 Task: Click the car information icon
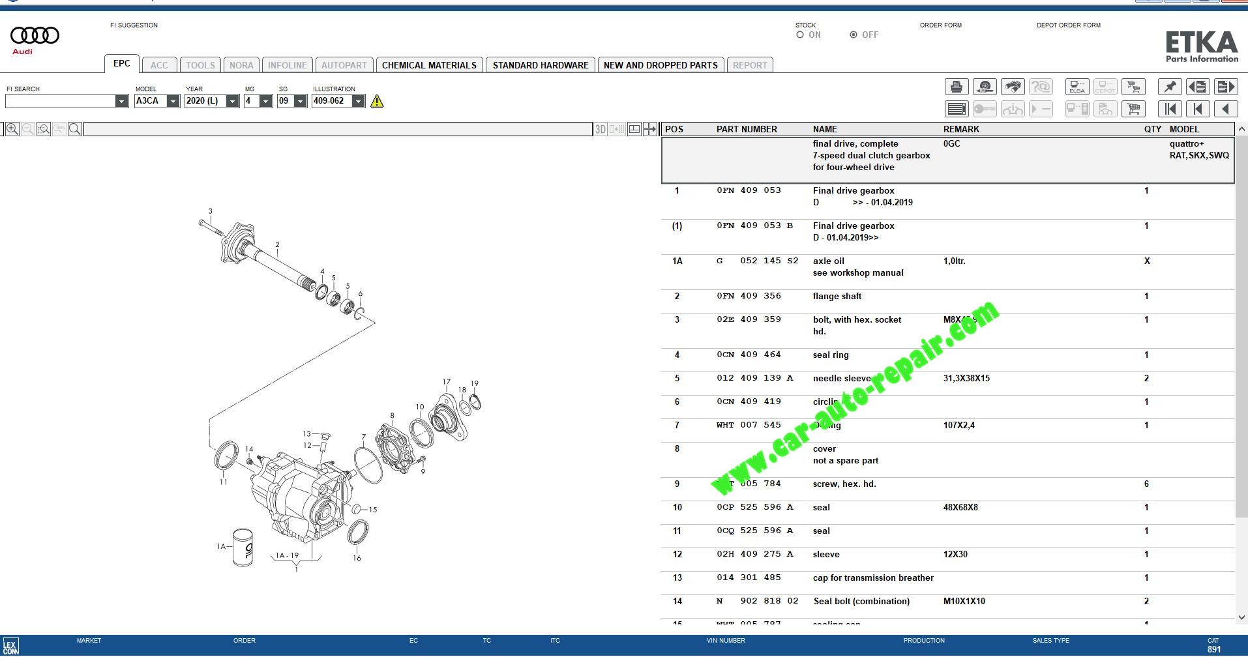click(1013, 109)
